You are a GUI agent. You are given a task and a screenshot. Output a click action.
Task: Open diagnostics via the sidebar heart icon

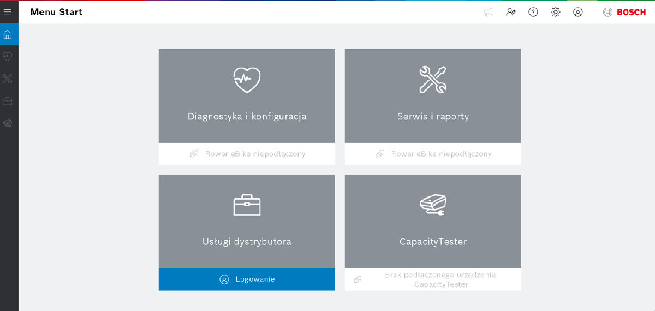pos(8,57)
